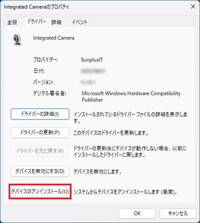
Task: Click the ドライバーの詳細(I) button
Action: click(x=40, y=114)
